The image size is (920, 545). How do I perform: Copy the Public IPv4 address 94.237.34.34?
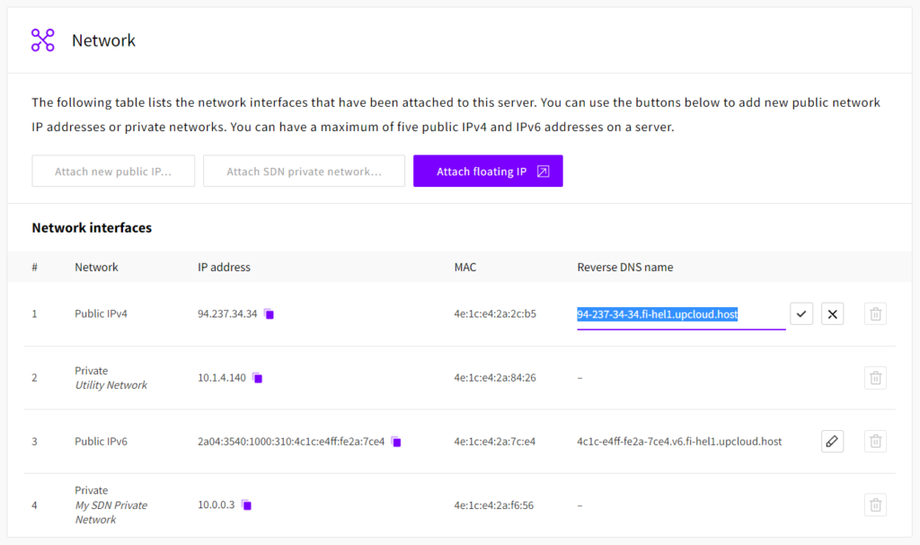[269, 314]
